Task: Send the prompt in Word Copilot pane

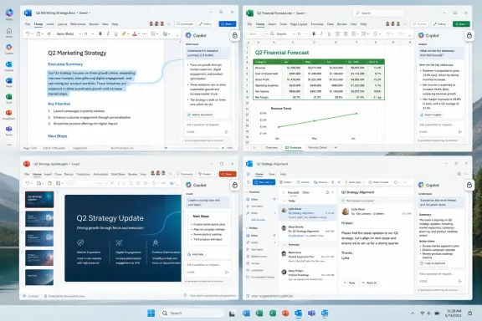Action: (x=227, y=132)
